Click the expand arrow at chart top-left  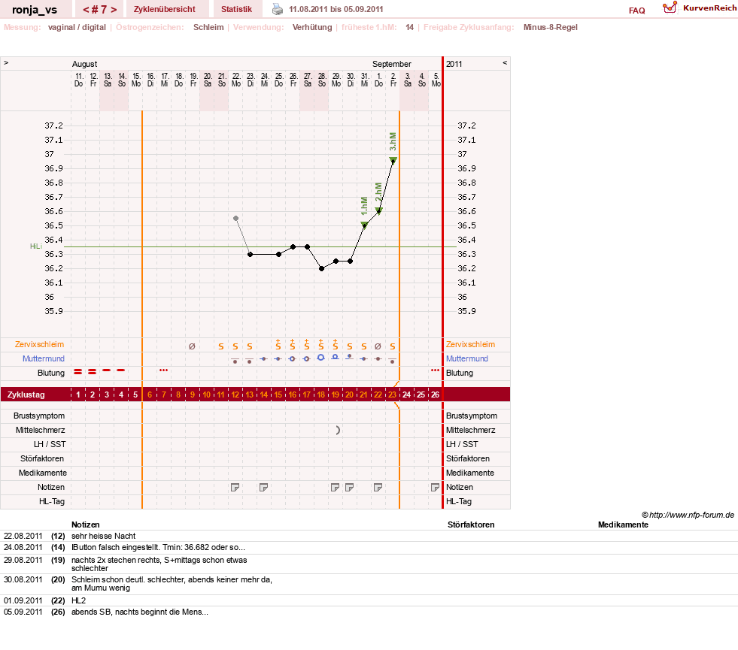click(6, 62)
